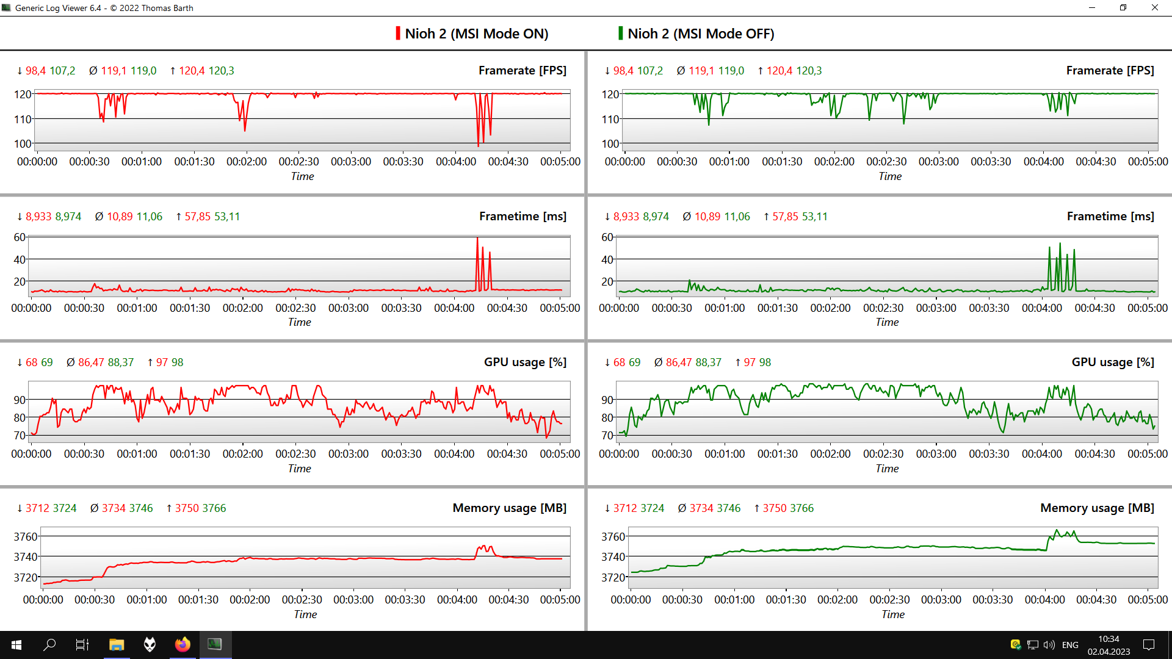Open the volume control in the tray
1172x659 pixels.
(x=1049, y=645)
